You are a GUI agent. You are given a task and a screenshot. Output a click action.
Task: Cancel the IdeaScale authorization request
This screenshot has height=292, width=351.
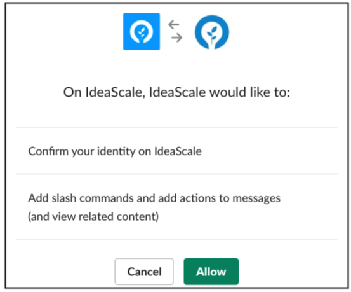click(144, 272)
